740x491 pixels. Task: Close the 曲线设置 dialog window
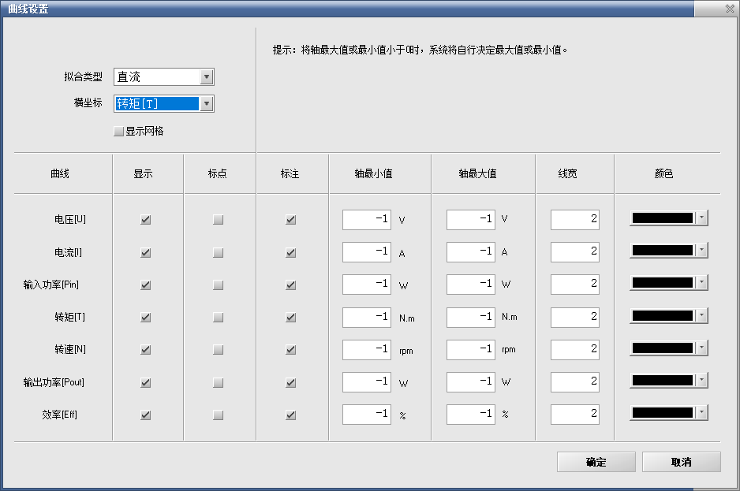pyautogui.click(x=730, y=9)
